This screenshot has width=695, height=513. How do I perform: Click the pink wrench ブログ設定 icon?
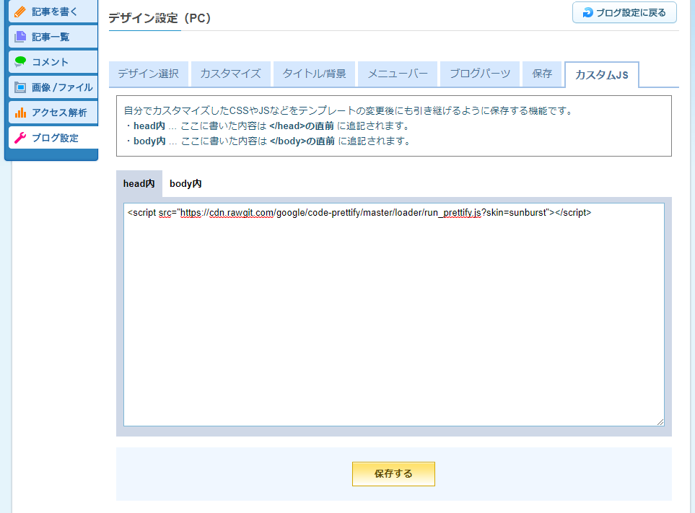[20, 138]
